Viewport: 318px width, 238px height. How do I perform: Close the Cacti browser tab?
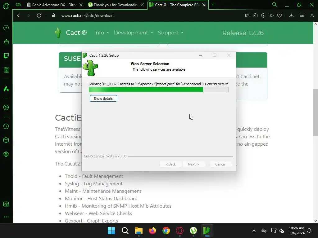[x=204, y=5]
